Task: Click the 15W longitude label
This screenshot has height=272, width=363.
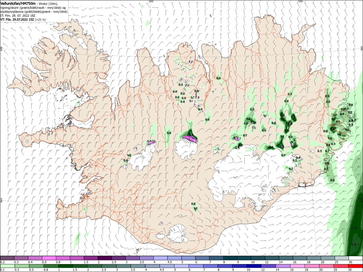Action: (x=300, y=1)
